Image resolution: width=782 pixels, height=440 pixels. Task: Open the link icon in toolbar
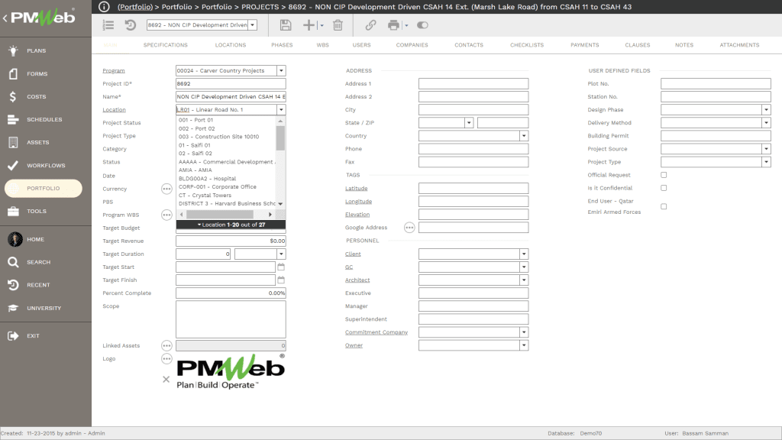coord(370,25)
